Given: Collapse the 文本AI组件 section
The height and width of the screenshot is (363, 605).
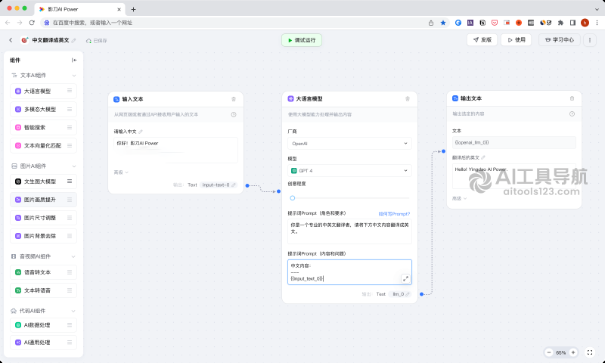Looking at the screenshot, I should (x=74, y=76).
